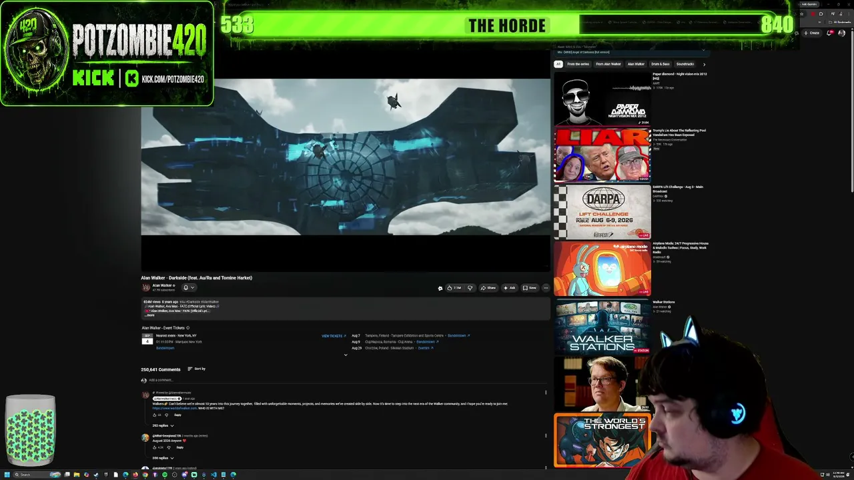Open the Sort by comments menu
This screenshot has width=854, height=480.
[196, 369]
